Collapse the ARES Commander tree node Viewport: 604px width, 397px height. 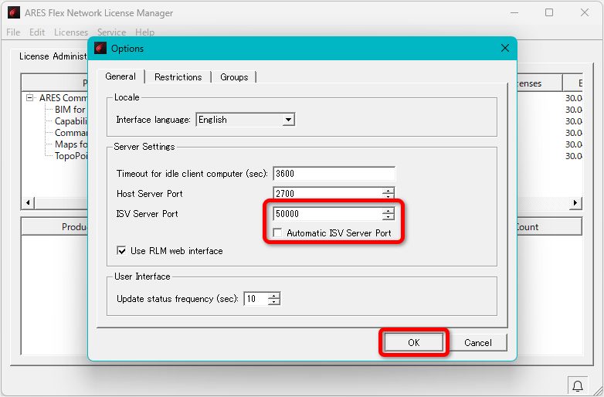pyautogui.click(x=29, y=98)
